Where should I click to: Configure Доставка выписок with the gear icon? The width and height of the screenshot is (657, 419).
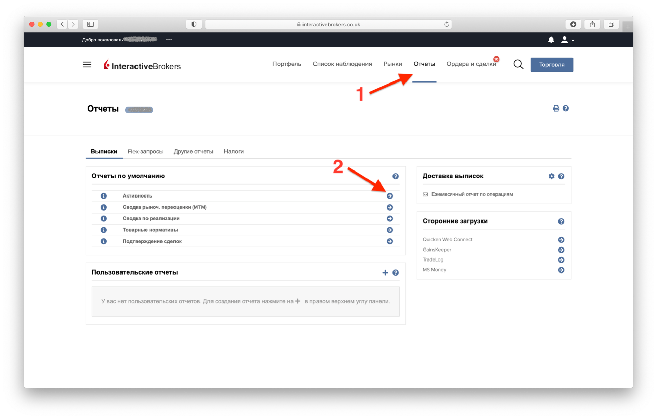[551, 176]
